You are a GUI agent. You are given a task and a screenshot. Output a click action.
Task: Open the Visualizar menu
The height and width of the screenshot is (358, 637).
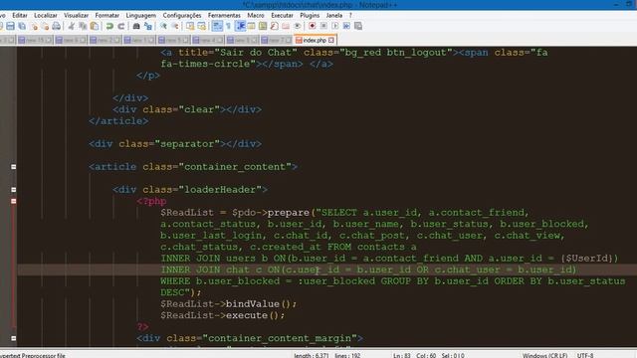76,15
